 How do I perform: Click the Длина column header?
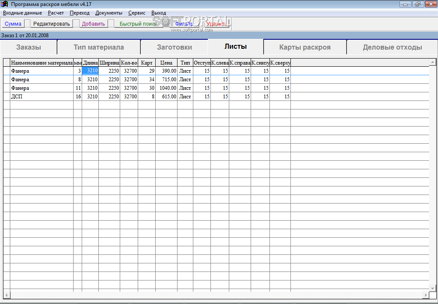[90, 63]
